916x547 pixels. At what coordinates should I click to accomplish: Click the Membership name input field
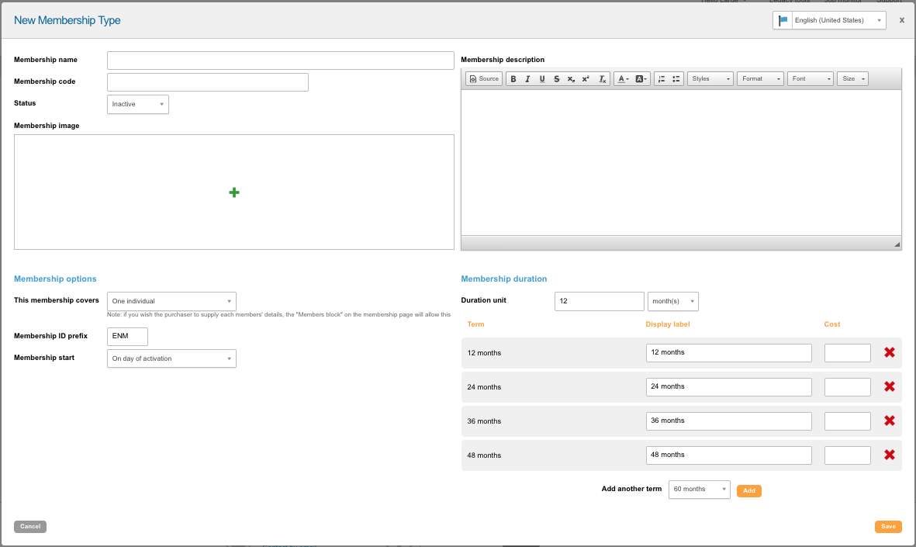coord(280,61)
